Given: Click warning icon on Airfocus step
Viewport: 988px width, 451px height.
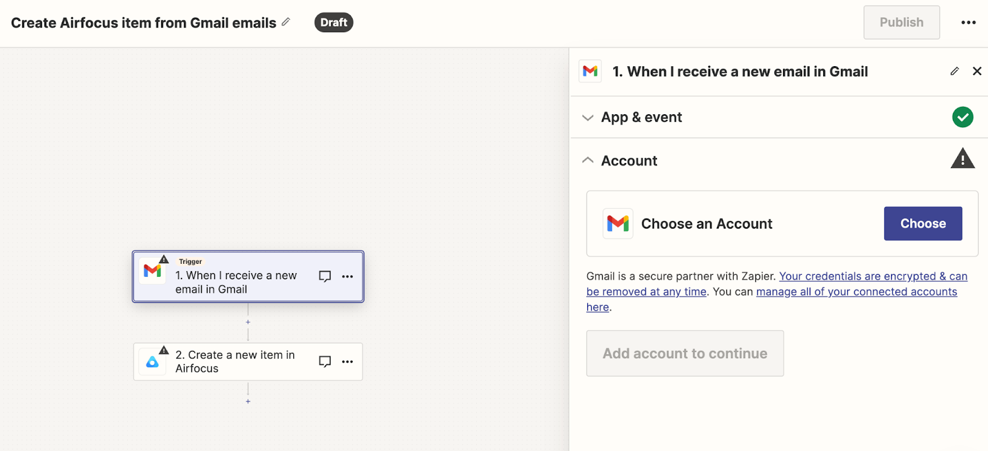Looking at the screenshot, I should (164, 350).
